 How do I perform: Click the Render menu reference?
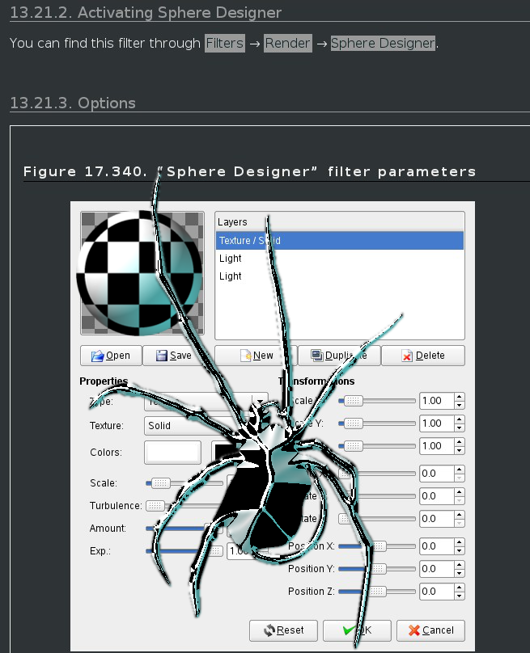click(288, 44)
